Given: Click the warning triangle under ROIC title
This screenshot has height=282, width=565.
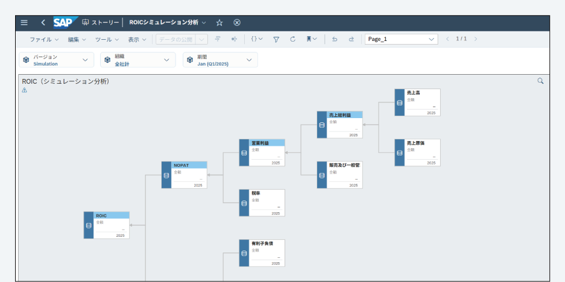Looking at the screenshot, I should coord(25,90).
